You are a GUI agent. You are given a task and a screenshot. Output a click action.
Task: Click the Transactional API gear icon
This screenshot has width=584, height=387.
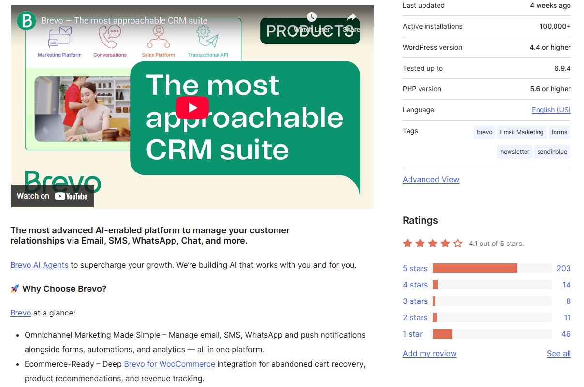pos(207,37)
